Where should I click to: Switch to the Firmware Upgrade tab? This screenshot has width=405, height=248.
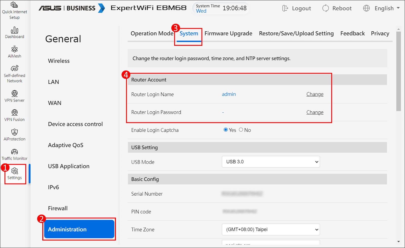pos(228,33)
